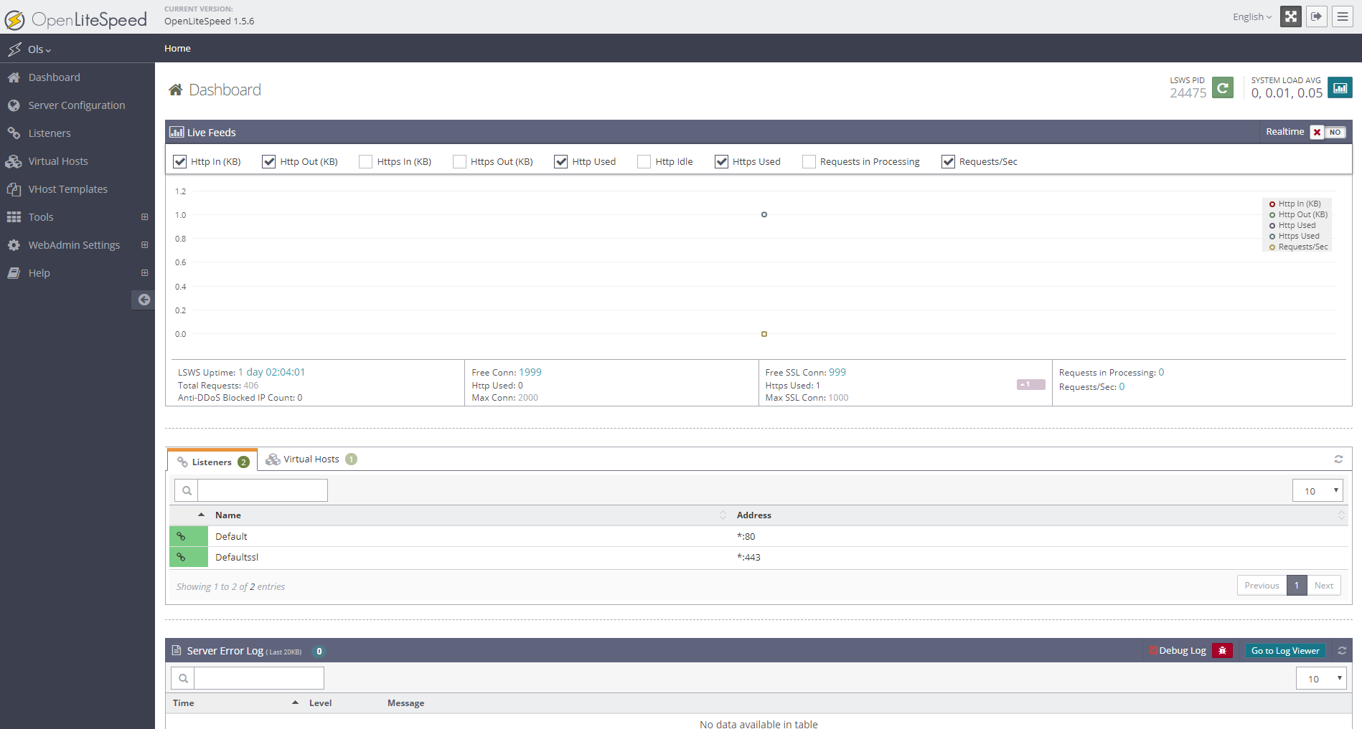The height and width of the screenshot is (729, 1362).
Task: Toggle the Realtime switch on
Action: 1327,133
